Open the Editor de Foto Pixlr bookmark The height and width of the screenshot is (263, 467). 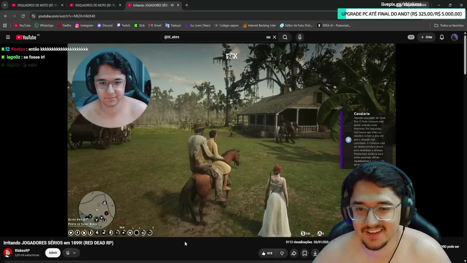tap(297, 26)
